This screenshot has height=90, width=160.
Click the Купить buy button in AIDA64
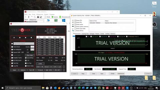[x=55, y=17]
